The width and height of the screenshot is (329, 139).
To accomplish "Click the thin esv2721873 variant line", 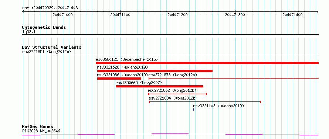I will (234, 79).
